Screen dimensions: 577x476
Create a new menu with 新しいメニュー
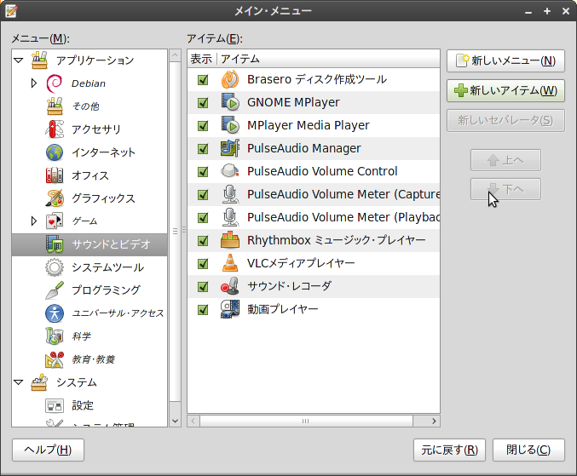(x=505, y=60)
